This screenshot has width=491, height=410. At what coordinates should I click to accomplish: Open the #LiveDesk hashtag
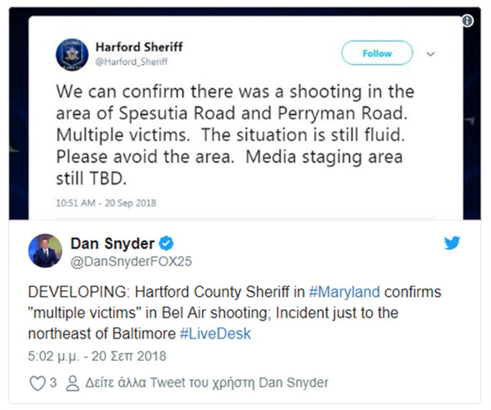(215, 334)
